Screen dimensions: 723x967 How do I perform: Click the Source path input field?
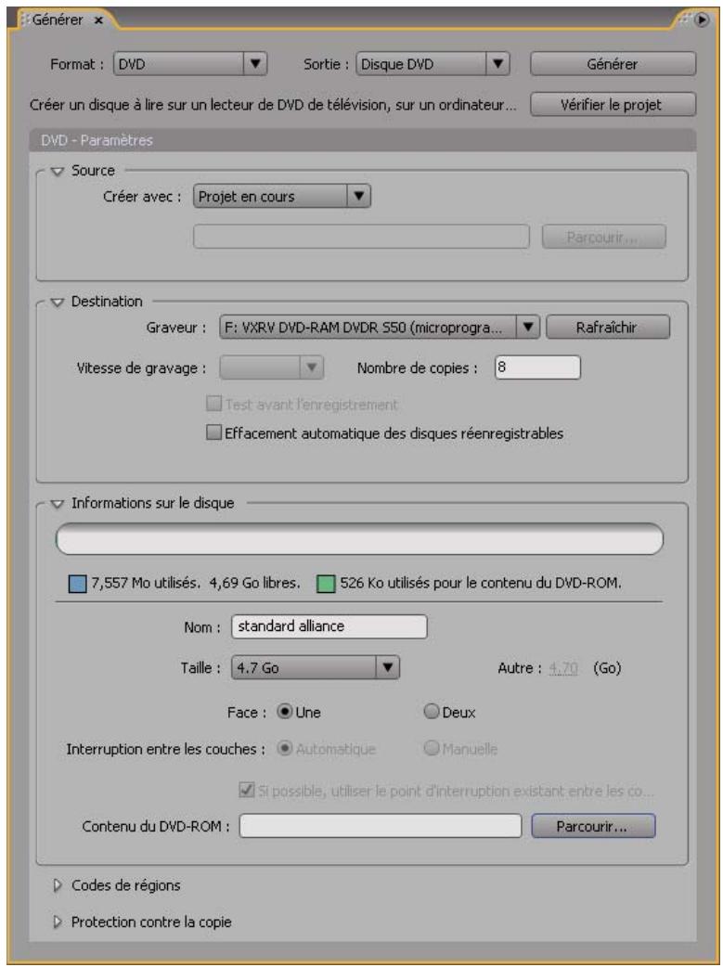tap(361, 237)
